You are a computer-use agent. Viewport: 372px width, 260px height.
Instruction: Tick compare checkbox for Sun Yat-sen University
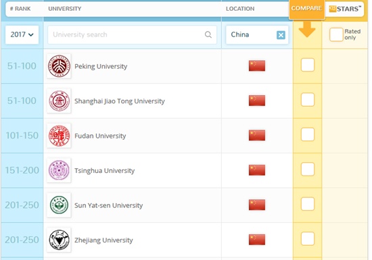(308, 204)
